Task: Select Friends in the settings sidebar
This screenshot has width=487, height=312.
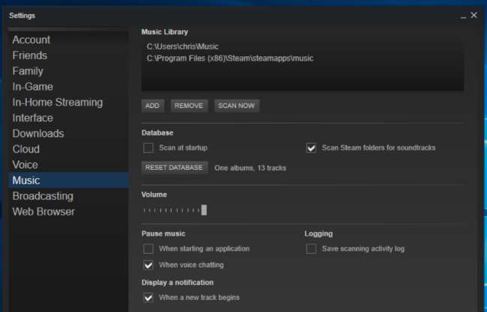Action: [x=30, y=55]
